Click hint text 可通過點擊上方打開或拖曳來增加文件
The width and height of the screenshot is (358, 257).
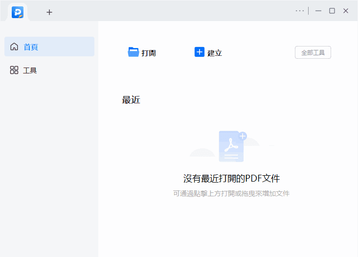pos(231,193)
